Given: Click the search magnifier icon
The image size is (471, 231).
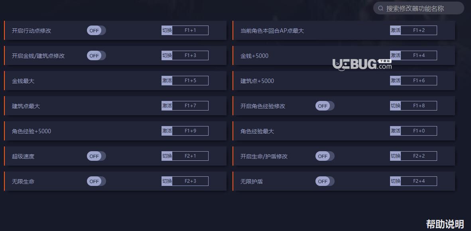Looking at the screenshot, I should [380, 8].
